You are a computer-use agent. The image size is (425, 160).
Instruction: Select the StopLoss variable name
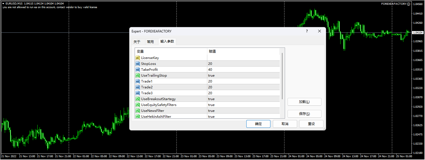[x=148, y=64]
